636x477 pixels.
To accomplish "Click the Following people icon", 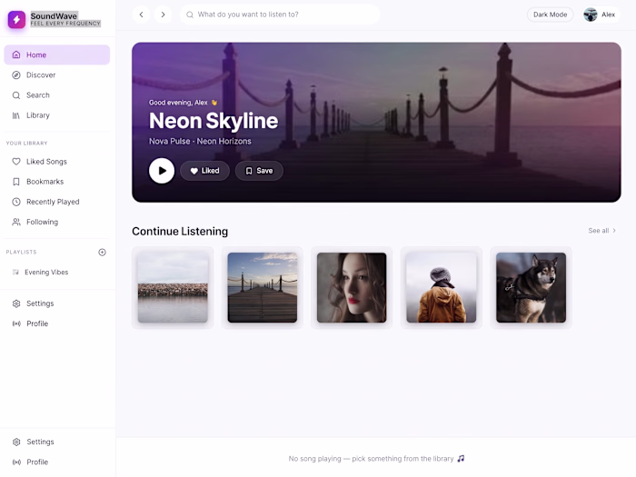I will coord(16,223).
